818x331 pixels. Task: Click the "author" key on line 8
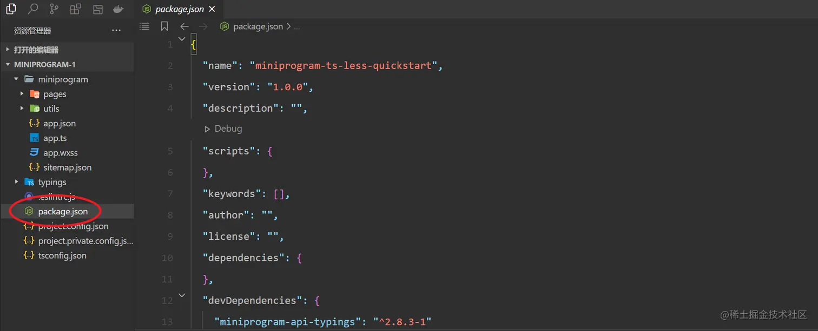click(x=227, y=215)
